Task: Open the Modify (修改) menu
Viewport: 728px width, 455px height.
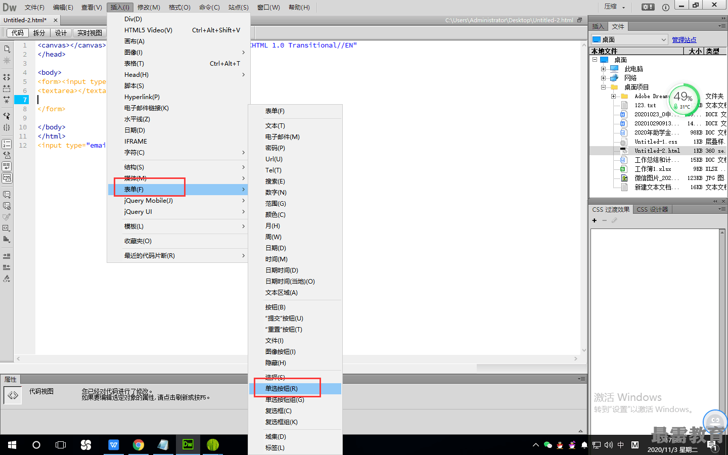Action: click(x=149, y=7)
